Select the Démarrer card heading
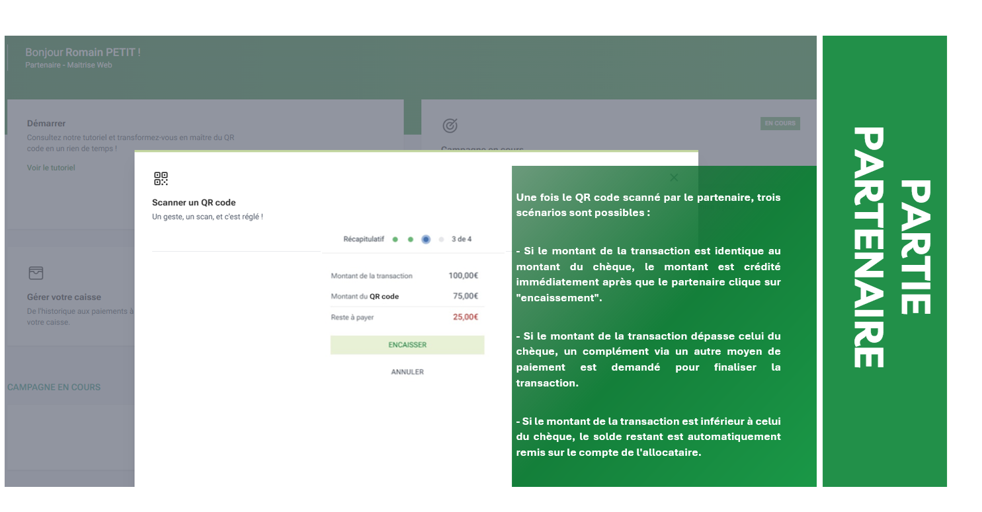This screenshot has height=512, width=982. 46,124
